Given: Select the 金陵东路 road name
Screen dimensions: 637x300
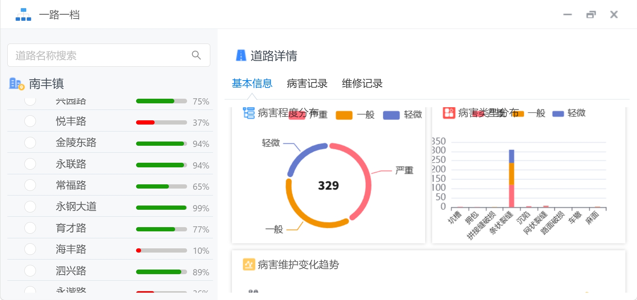Looking at the screenshot, I should point(76,143).
